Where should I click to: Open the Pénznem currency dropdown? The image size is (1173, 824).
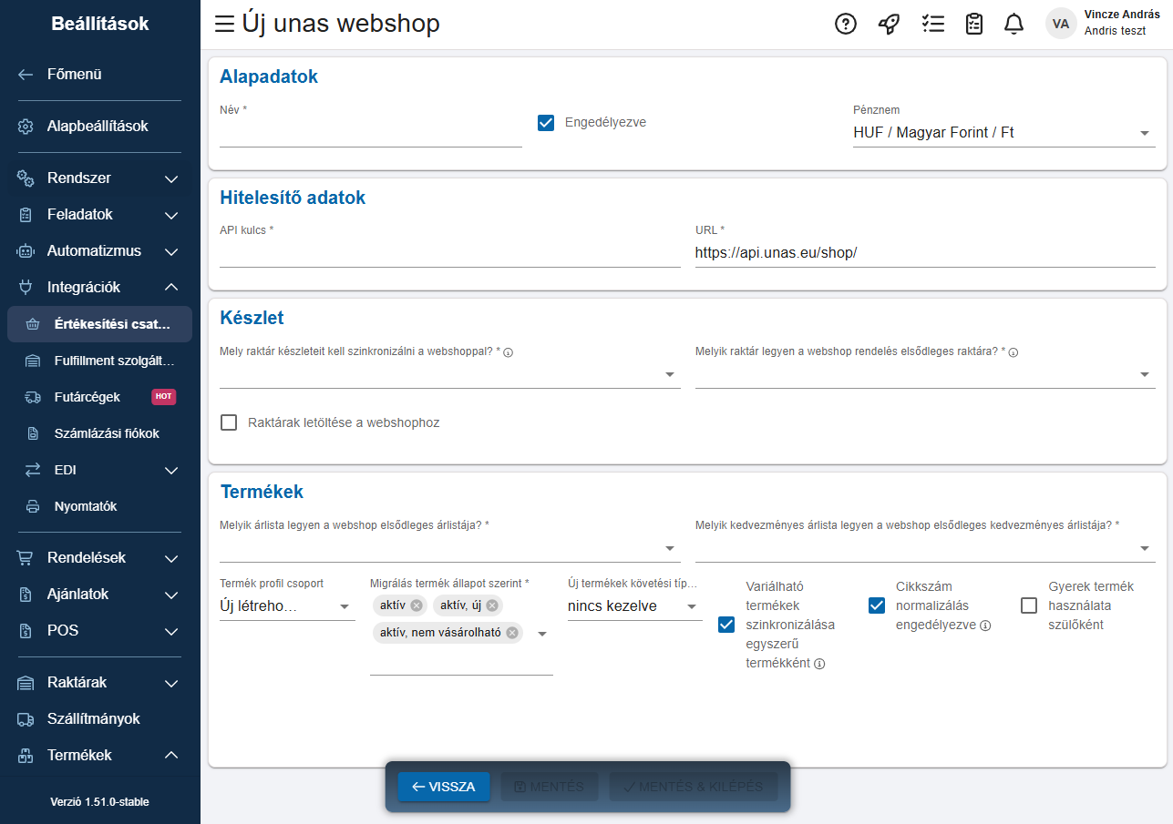click(x=1003, y=133)
